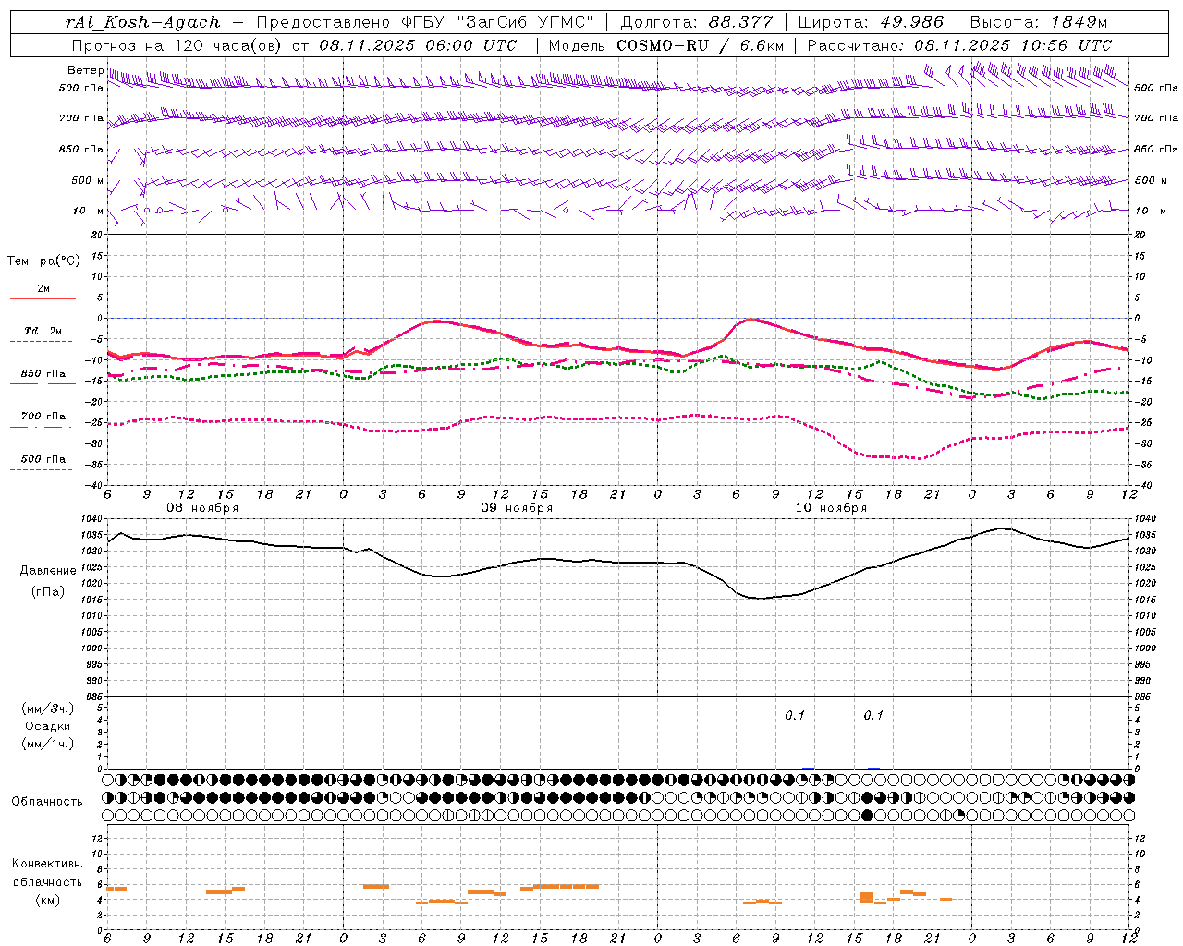Select the Td 2м dew point legend entry

(x=43, y=331)
